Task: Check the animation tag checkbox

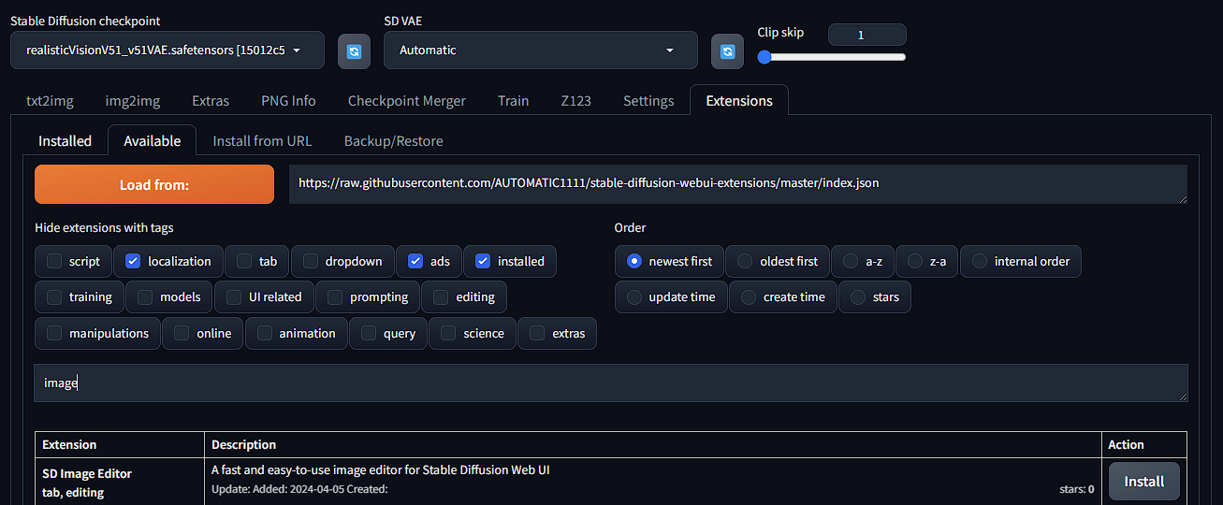Action: coord(265,333)
